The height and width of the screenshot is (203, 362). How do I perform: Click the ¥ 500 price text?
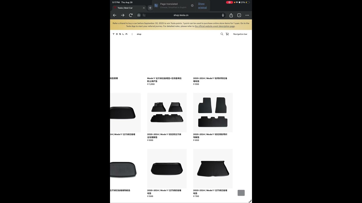click(150, 196)
